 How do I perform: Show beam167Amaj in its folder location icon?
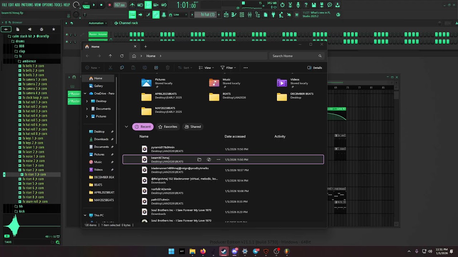[199, 160]
